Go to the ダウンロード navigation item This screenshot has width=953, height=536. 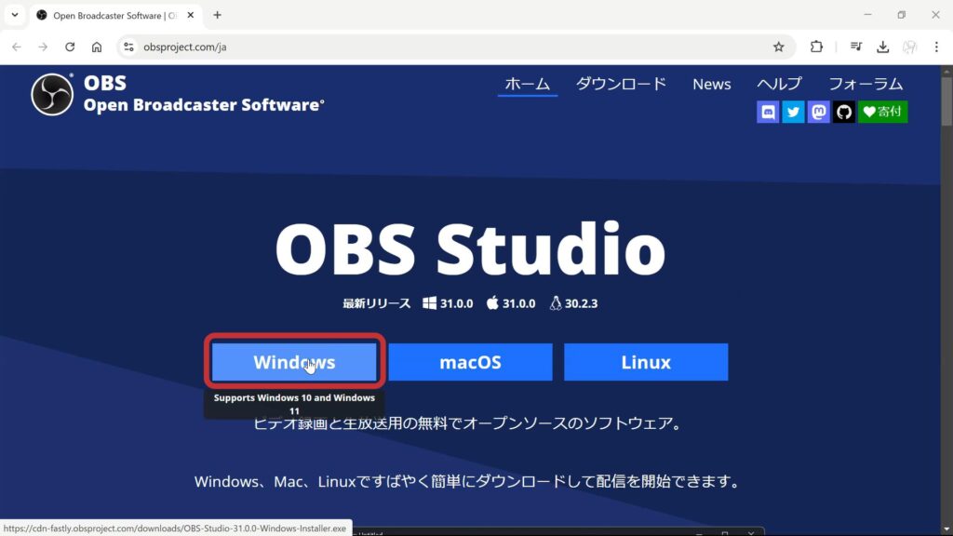pos(621,84)
